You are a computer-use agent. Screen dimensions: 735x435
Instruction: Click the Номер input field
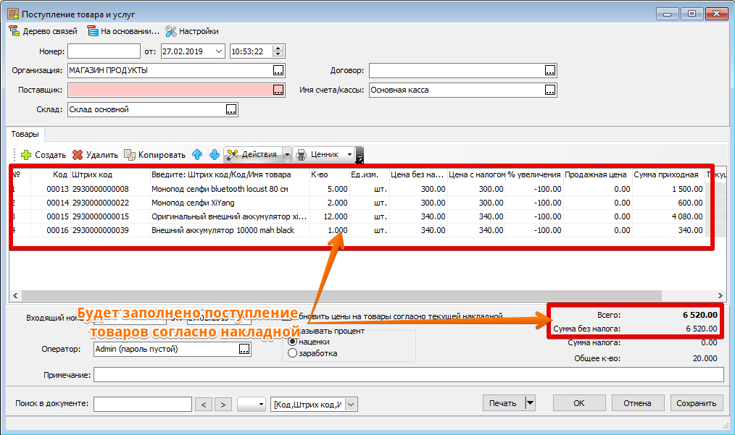[104, 51]
